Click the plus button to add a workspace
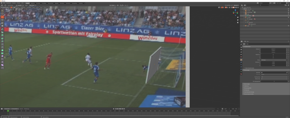Viewport: 290px width, 118px height. [x=84, y=3]
